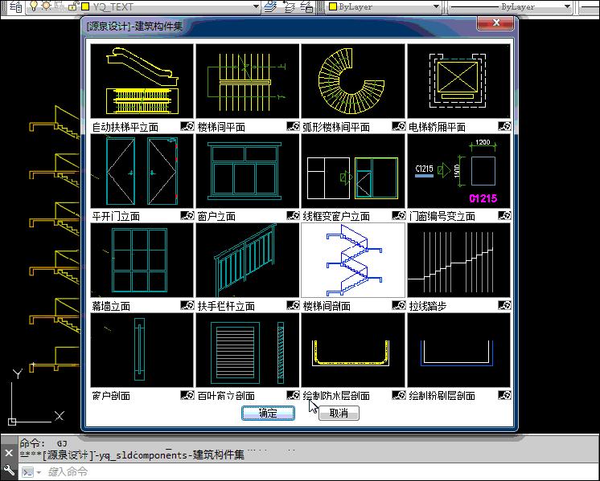Click the small icon beside 幕墙立面 label
Viewport: 600px width, 481px height.
(x=187, y=305)
